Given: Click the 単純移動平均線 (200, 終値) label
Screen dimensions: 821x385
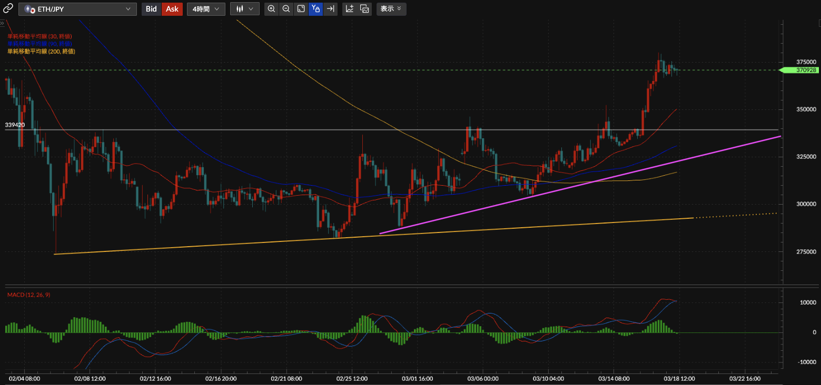Looking at the screenshot, I should tap(41, 52).
